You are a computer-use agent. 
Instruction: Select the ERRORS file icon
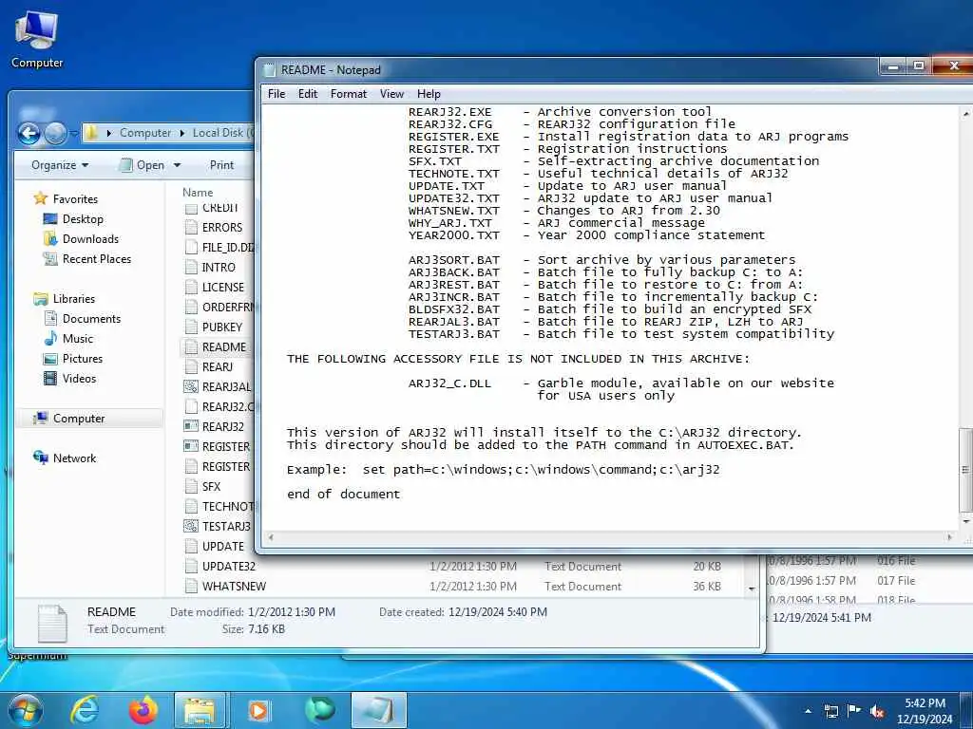click(192, 228)
